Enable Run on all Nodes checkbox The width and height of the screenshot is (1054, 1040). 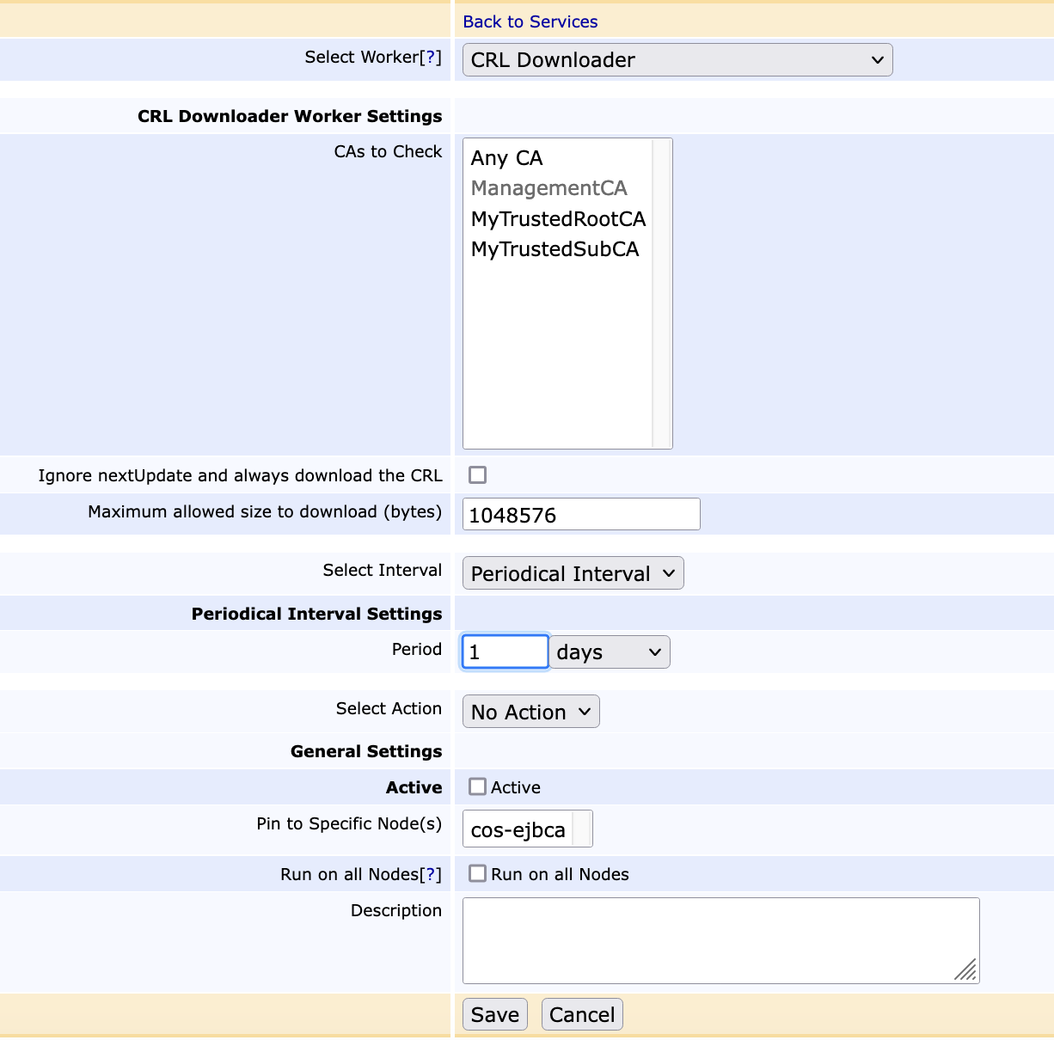click(x=477, y=874)
